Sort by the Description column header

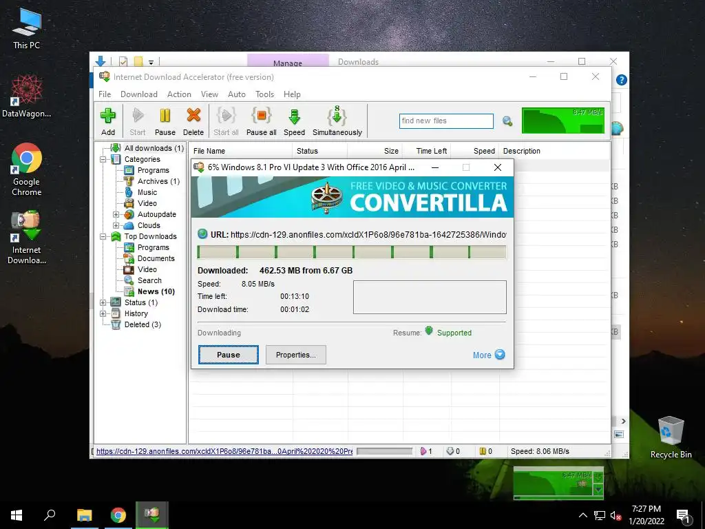pos(554,151)
